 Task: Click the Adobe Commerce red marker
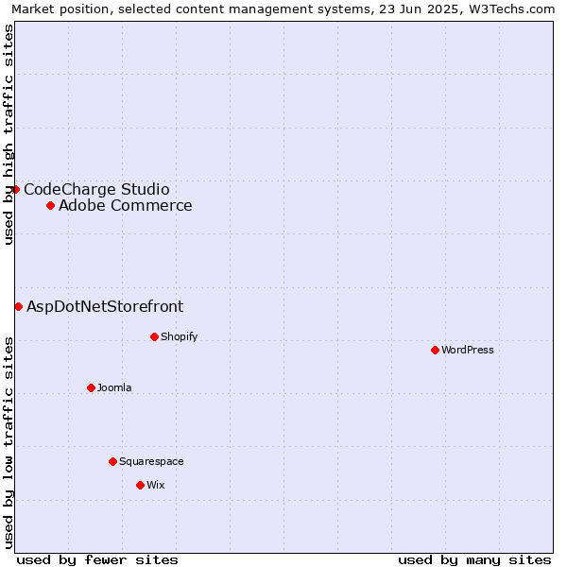(x=51, y=206)
